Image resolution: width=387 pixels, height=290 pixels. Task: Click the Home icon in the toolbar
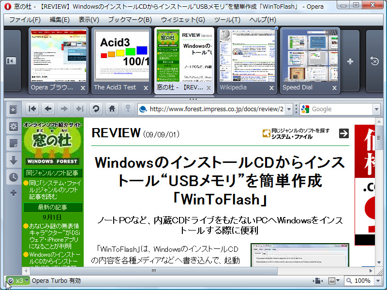112,109
